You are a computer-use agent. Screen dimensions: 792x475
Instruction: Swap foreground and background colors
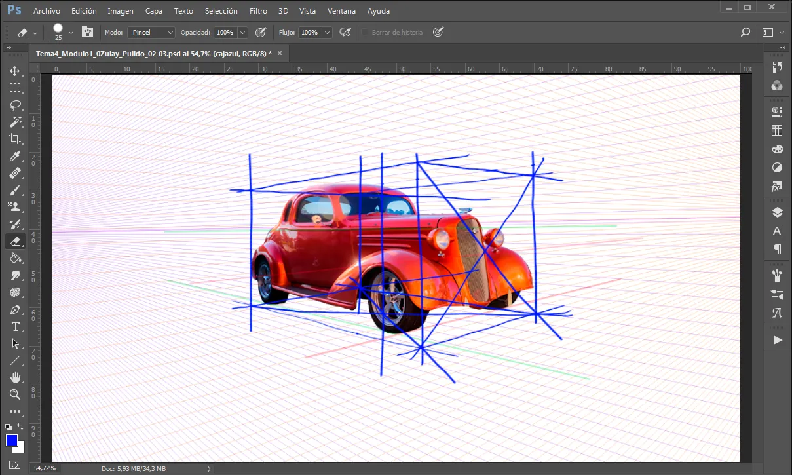point(21,427)
